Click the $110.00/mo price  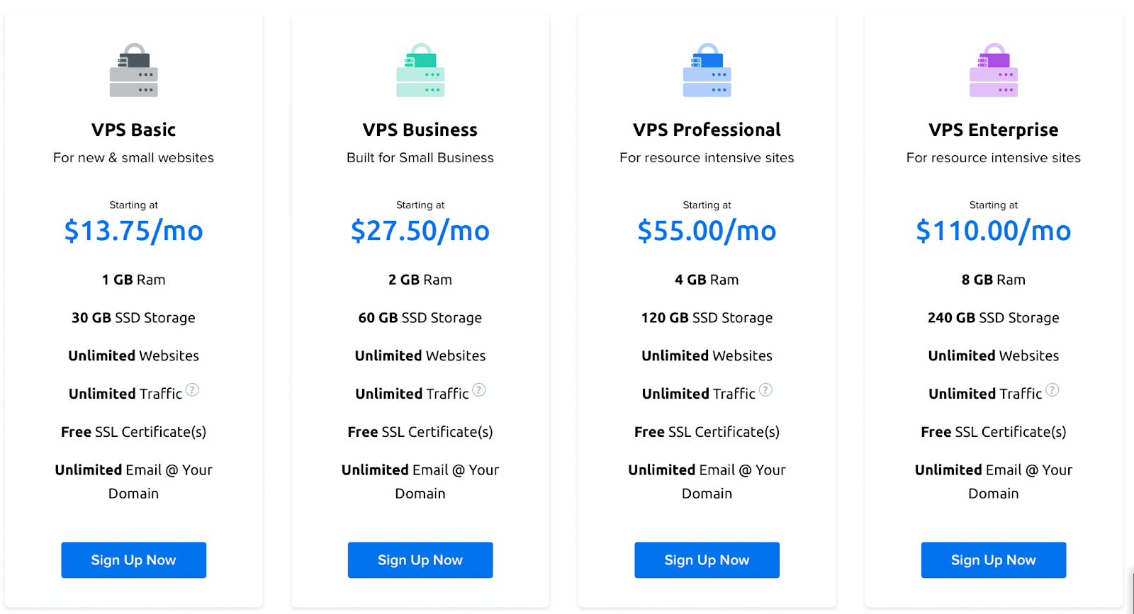click(x=994, y=231)
